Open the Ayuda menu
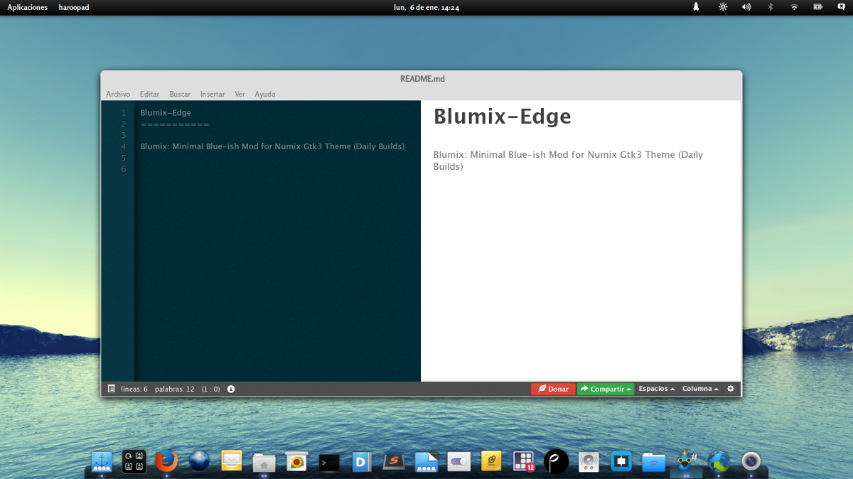Viewport: 853px width, 479px height. [x=265, y=94]
